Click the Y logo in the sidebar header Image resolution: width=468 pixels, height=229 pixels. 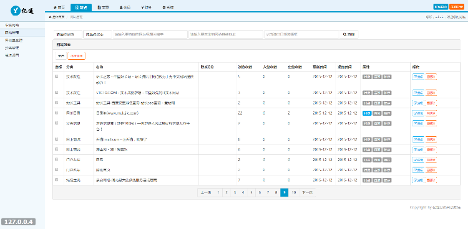click(15, 11)
